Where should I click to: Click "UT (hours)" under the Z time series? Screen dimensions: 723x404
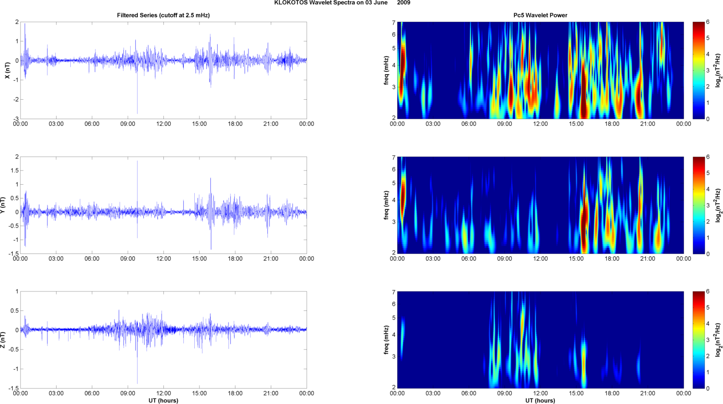pyautogui.click(x=163, y=401)
